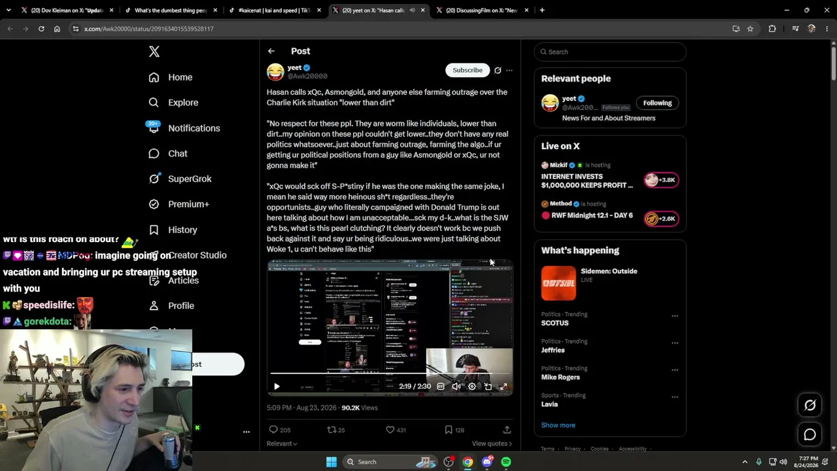Reply to the post via comment icon
This screenshot has width=837, height=471.
point(273,430)
